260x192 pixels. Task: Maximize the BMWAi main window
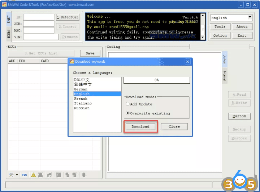click(248, 5)
